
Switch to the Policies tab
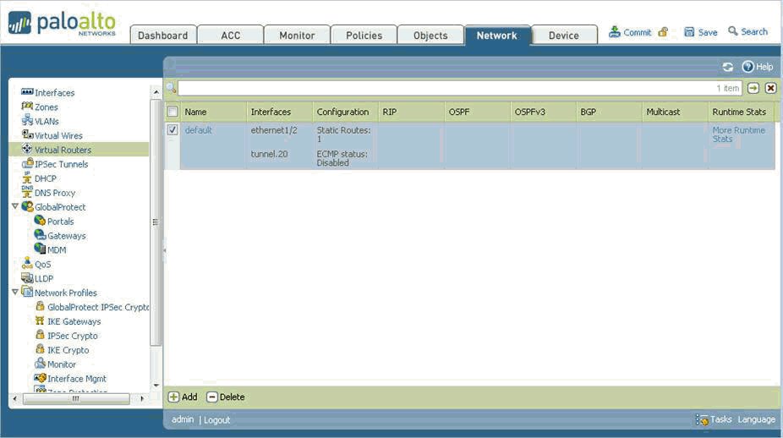pos(364,36)
